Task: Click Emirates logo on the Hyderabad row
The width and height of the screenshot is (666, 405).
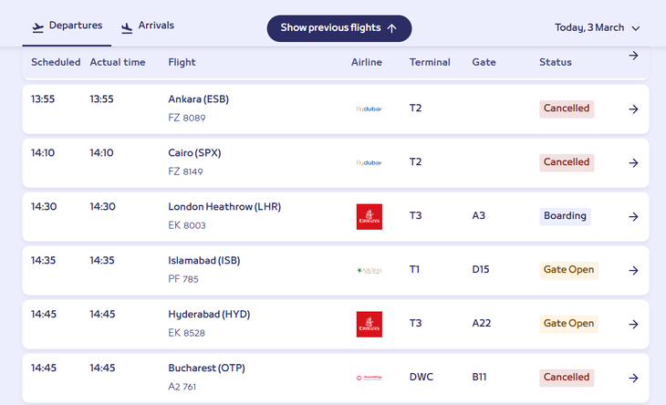Action: [x=369, y=325]
